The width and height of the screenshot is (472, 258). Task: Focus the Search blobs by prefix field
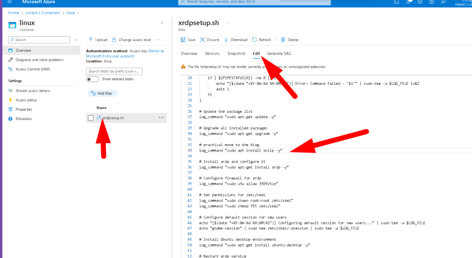114,71
